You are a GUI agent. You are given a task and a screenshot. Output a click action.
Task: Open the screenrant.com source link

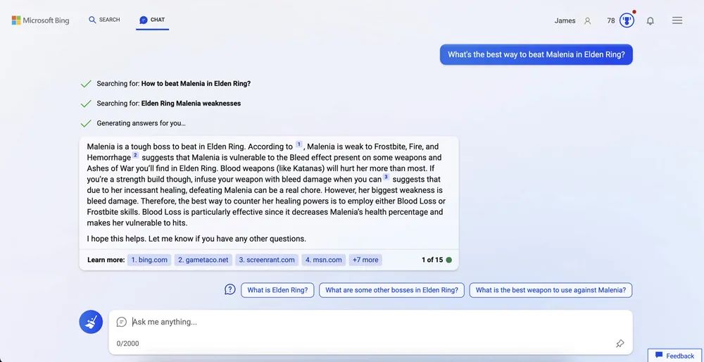267,260
